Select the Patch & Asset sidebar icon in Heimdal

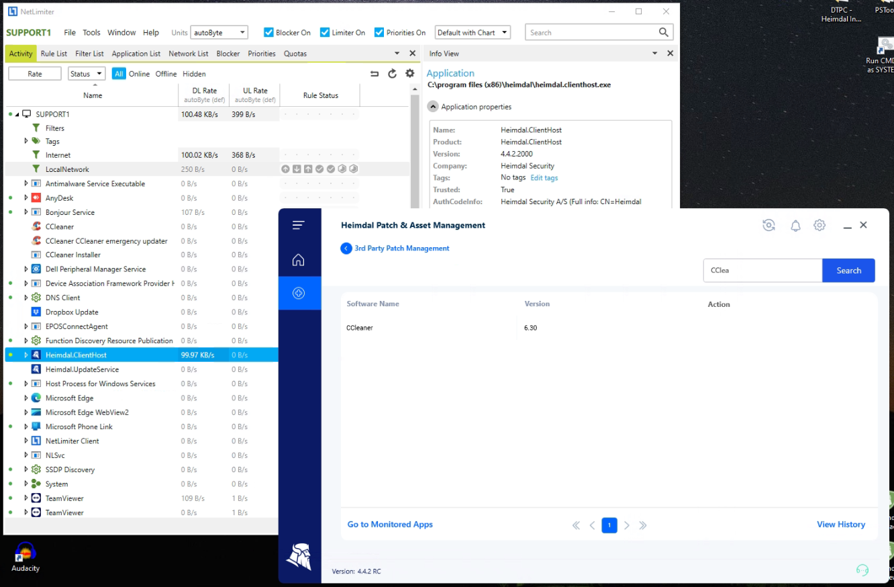coord(299,293)
